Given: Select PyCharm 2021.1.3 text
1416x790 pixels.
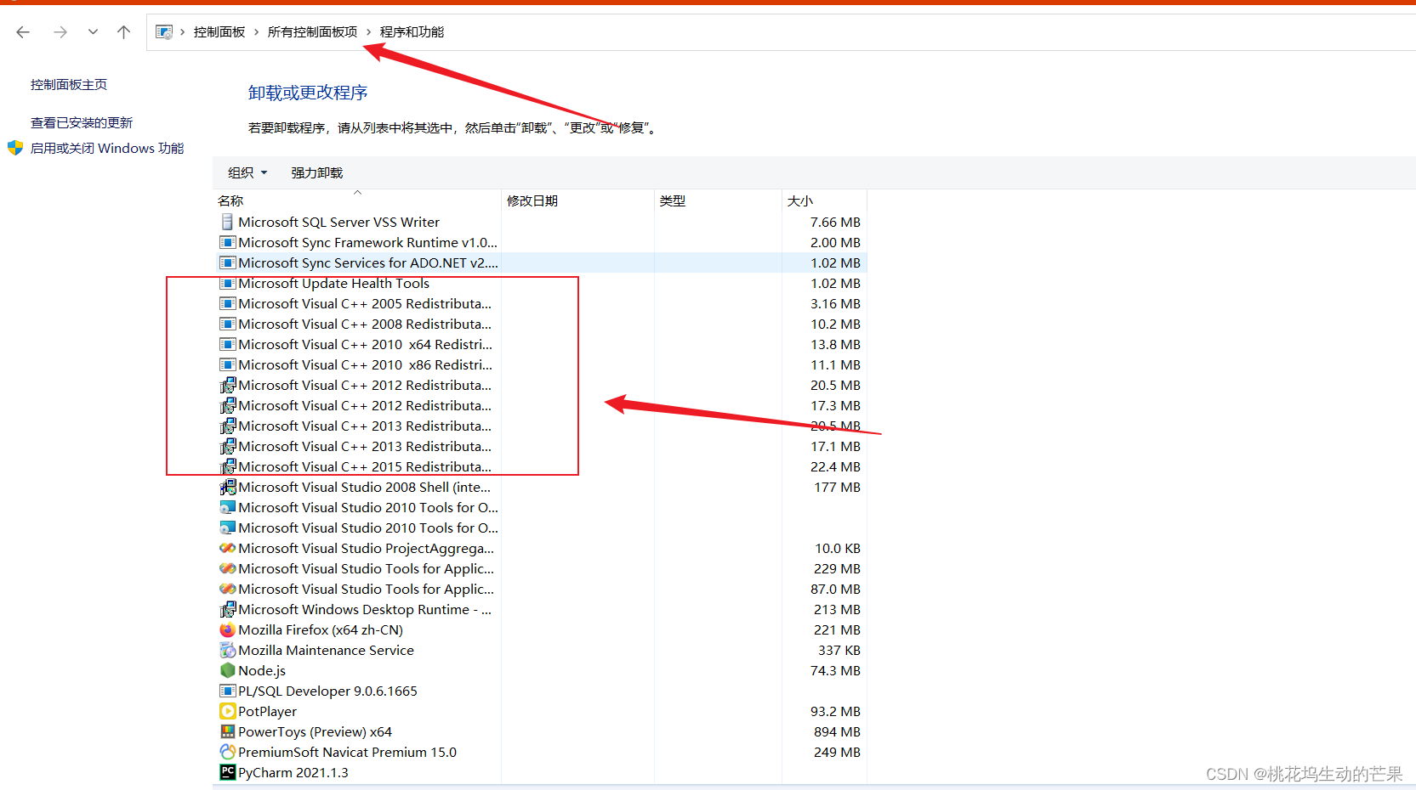Looking at the screenshot, I should (293, 772).
